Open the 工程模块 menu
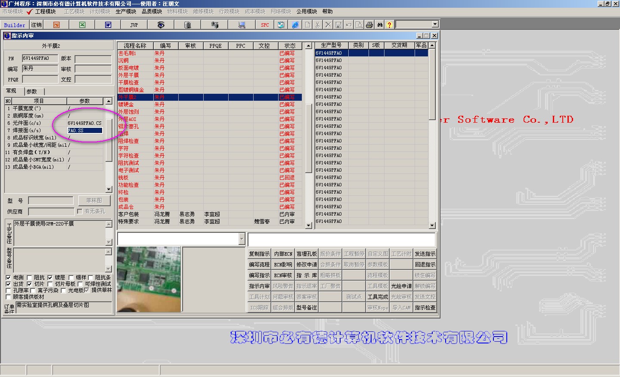 (45, 12)
